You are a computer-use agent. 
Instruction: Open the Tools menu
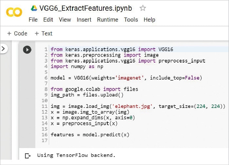pos(131,20)
